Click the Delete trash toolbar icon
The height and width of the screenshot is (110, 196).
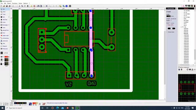(x=28, y=6)
